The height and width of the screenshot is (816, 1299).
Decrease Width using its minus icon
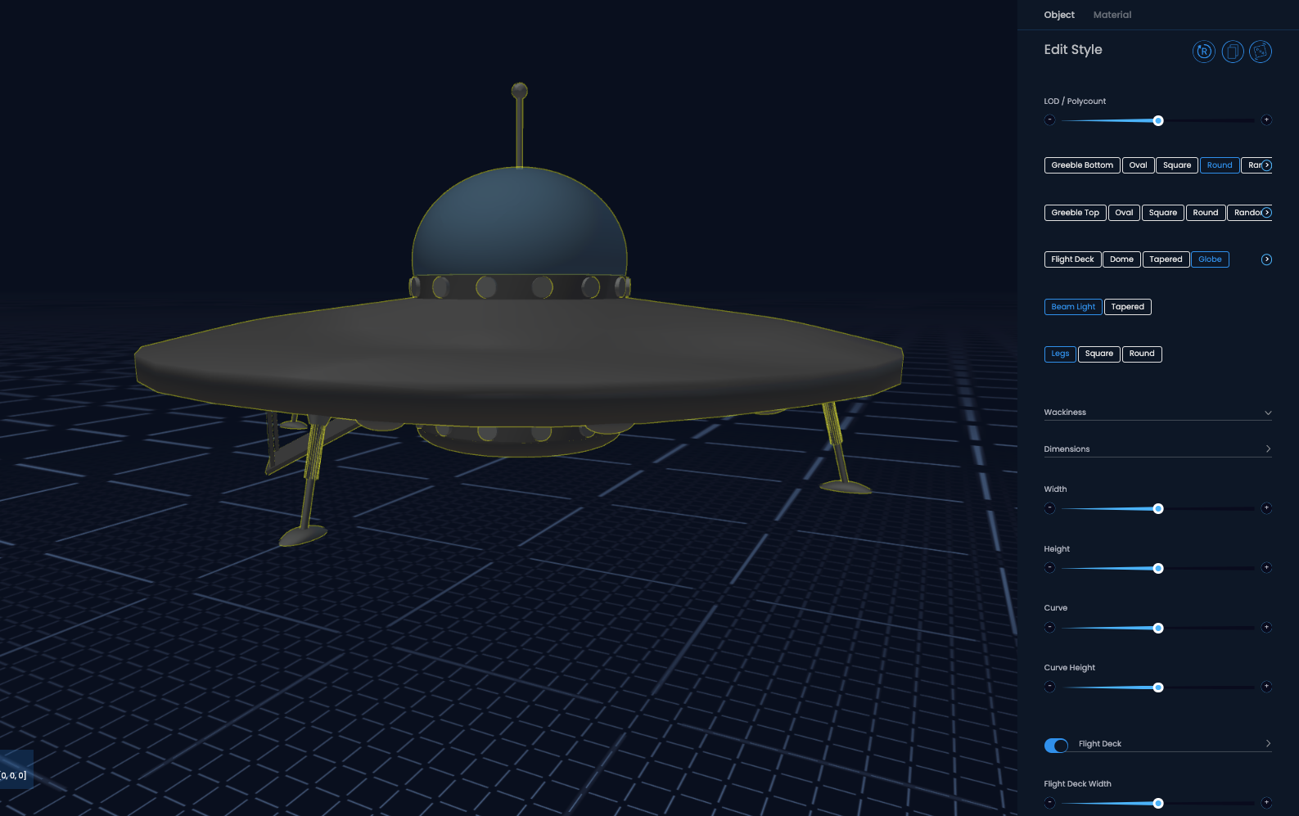[1050, 508]
